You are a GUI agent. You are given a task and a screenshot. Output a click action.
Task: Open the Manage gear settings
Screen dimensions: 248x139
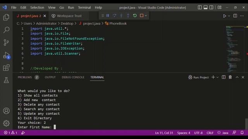(x=6, y=123)
